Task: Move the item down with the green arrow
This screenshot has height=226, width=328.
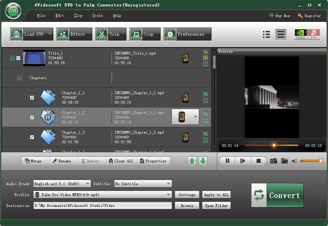Action: [x=203, y=161]
